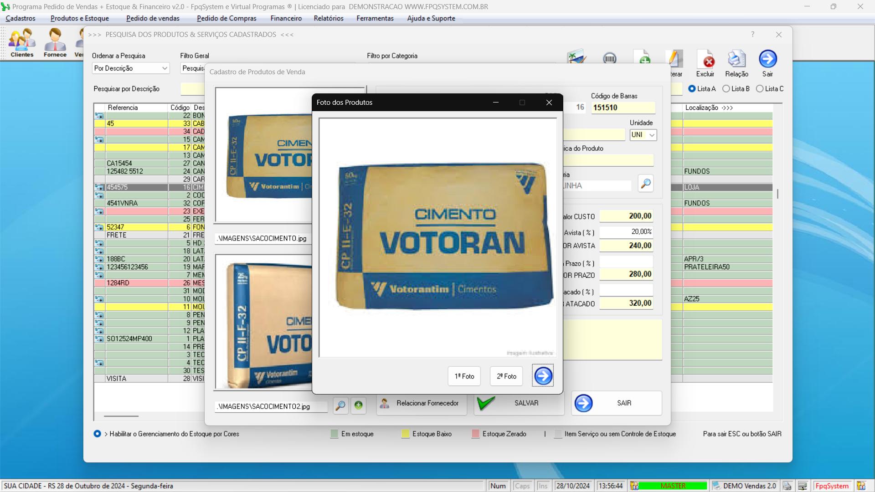The image size is (875, 492).
Task: Click the large cement bag photo preview
Action: [x=437, y=237]
